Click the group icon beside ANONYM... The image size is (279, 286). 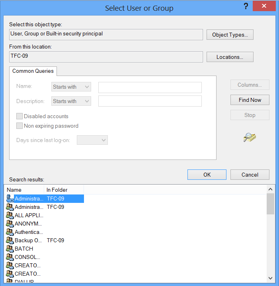(x=10, y=224)
